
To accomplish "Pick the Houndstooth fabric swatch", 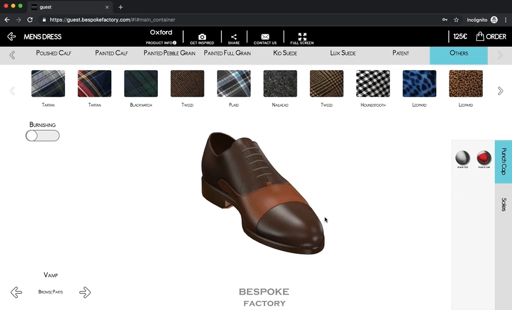I will point(373,84).
